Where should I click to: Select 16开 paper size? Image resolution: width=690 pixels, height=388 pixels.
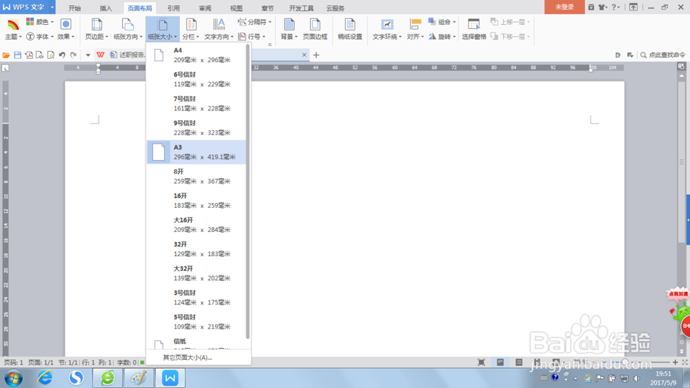pos(196,200)
